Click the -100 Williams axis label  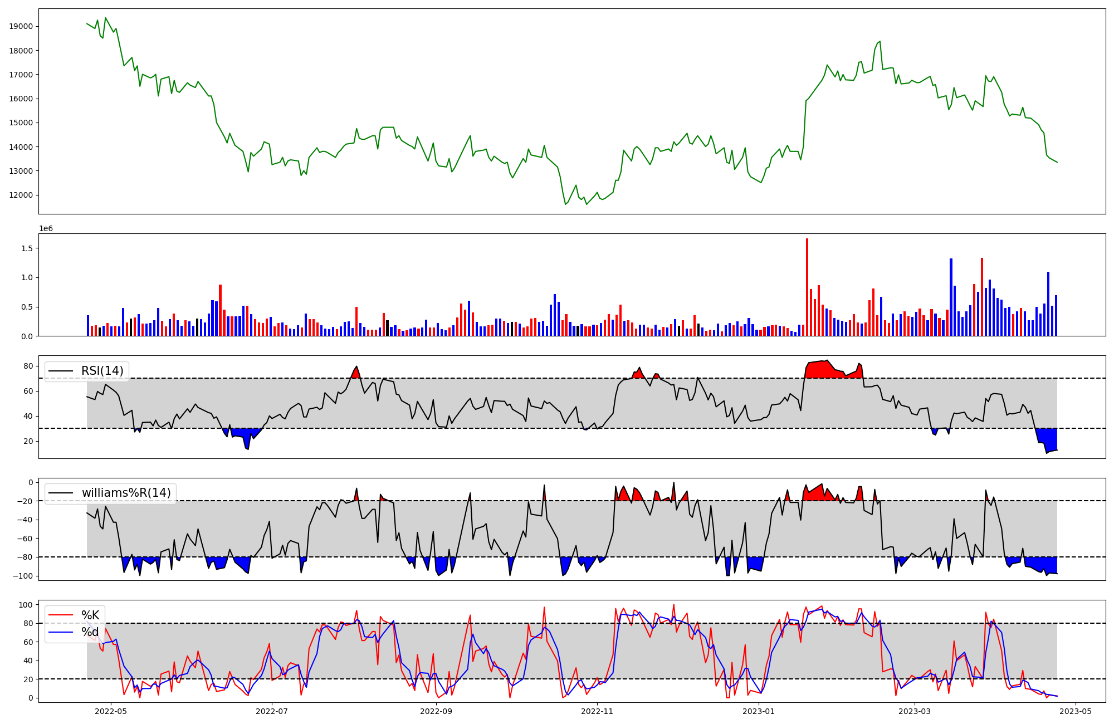(x=23, y=575)
